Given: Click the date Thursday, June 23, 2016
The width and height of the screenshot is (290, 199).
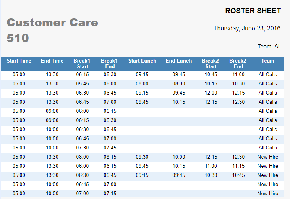Looking at the screenshot, I should coord(247,29).
